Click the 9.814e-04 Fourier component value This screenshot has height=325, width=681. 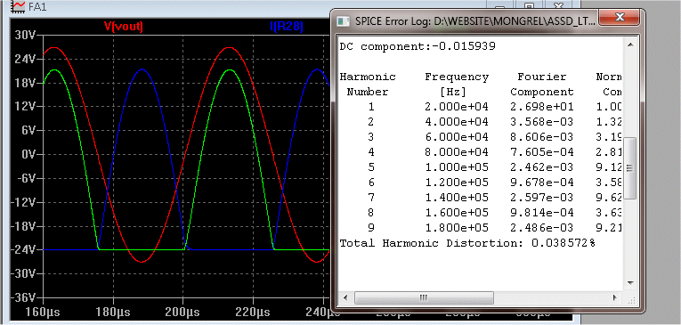click(x=541, y=213)
